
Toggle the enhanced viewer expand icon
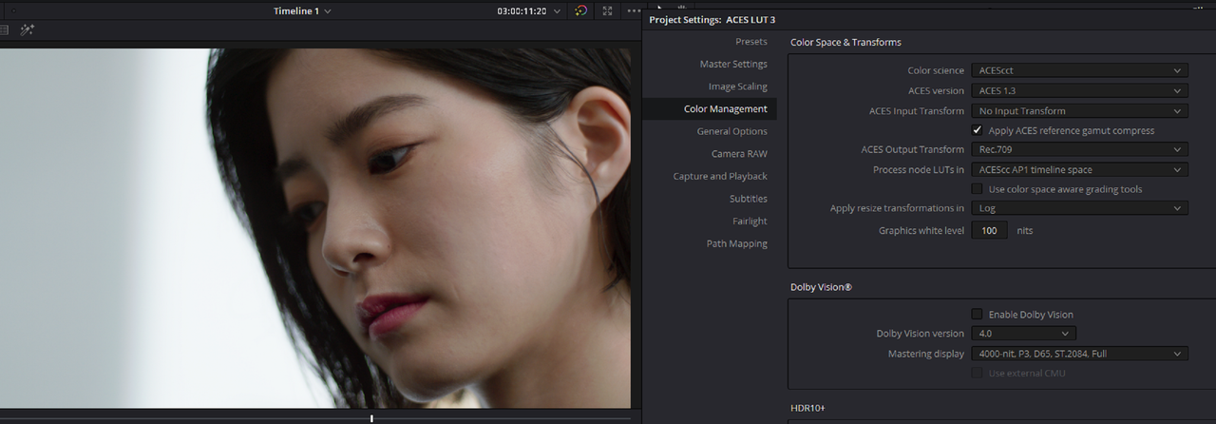pos(608,10)
